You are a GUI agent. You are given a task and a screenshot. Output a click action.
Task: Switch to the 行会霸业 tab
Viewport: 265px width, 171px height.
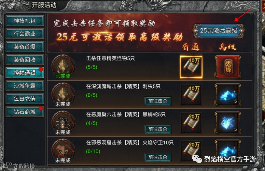(x=25, y=34)
